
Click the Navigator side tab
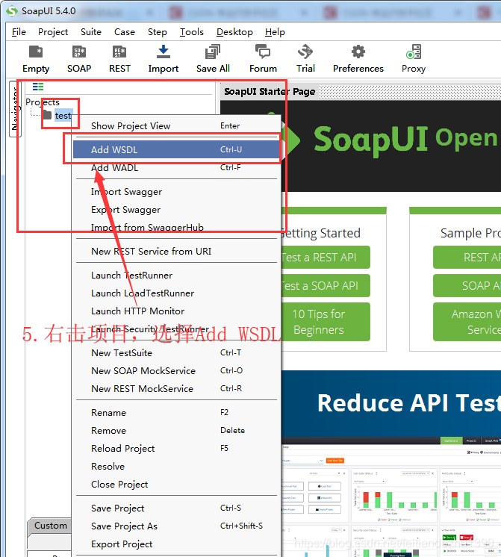(x=15, y=109)
